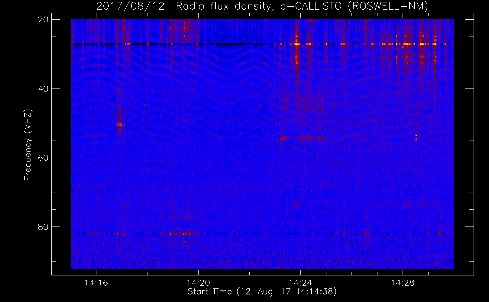Click the x-axis label "Start Time (12-Aug-17 14:14:38)"
Viewport: 489px width, 302px height.
pyautogui.click(x=262, y=292)
